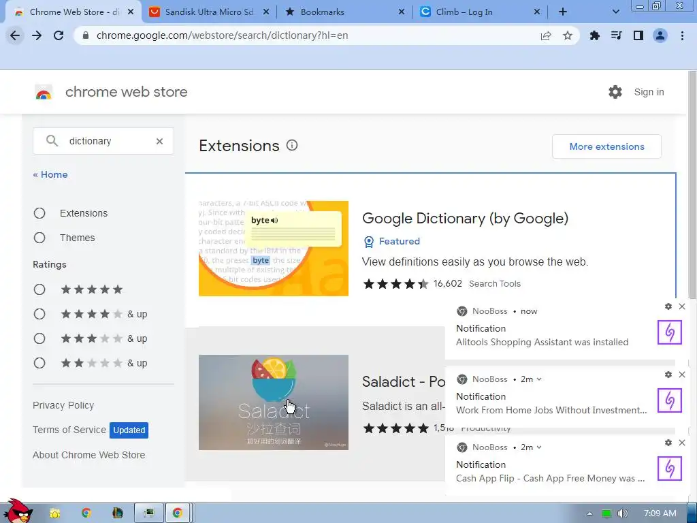Image resolution: width=697 pixels, height=523 pixels.
Task: Go back with the browser back arrow
Action: pos(15,35)
